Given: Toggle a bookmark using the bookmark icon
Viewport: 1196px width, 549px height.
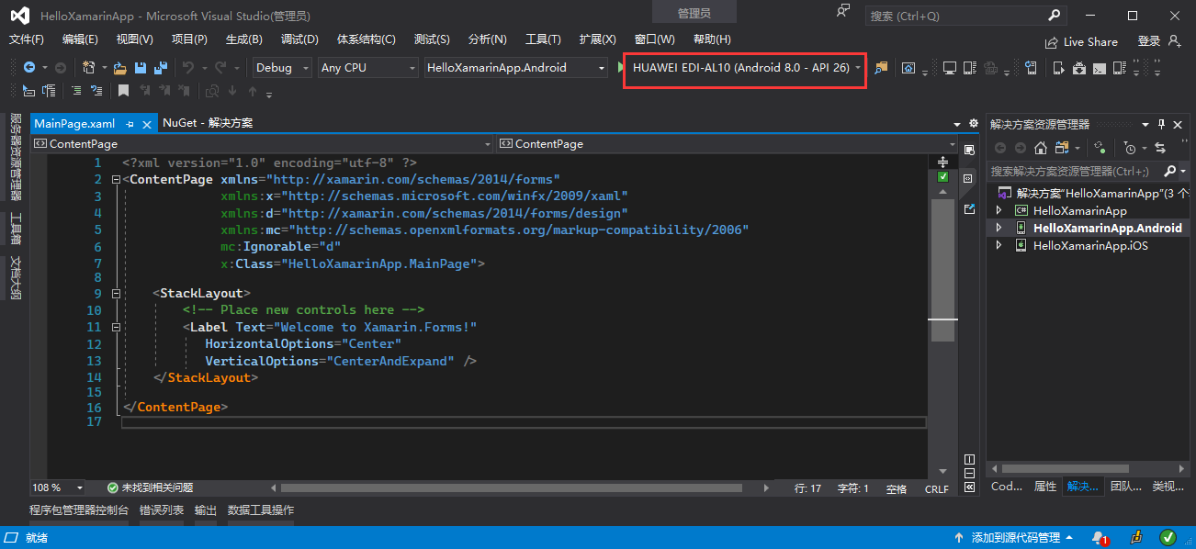Looking at the screenshot, I should (122, 91).
